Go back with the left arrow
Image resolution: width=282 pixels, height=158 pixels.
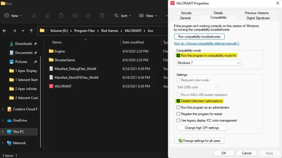(4, 31)
